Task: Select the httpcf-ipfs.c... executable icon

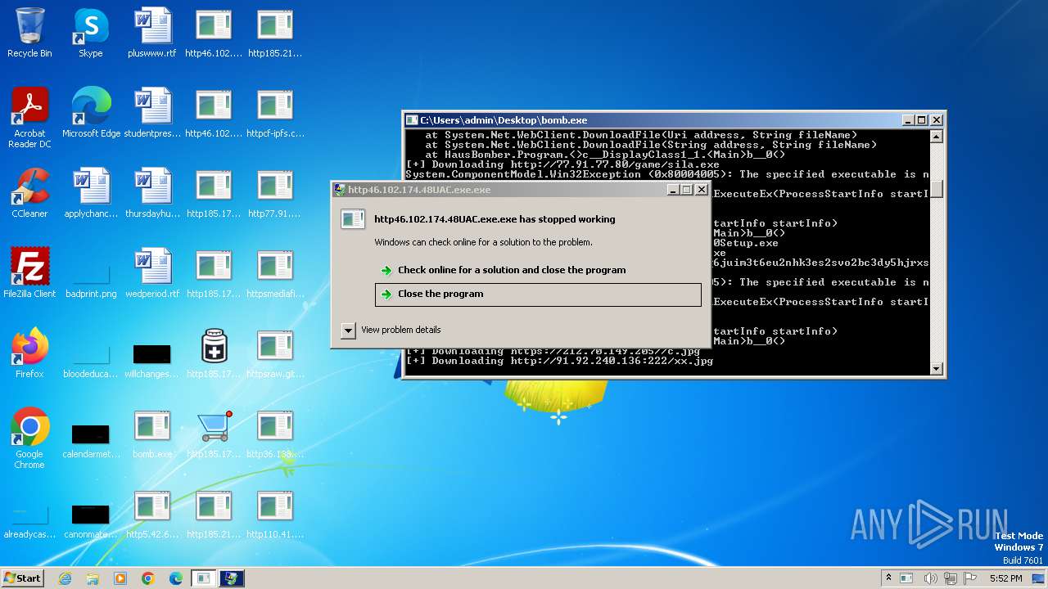Action: 275,114
